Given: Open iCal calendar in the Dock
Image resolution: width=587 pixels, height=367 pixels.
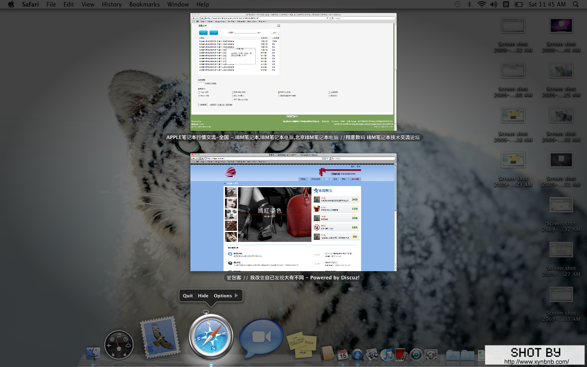Looking at the screenshot, I should point(342,354).
